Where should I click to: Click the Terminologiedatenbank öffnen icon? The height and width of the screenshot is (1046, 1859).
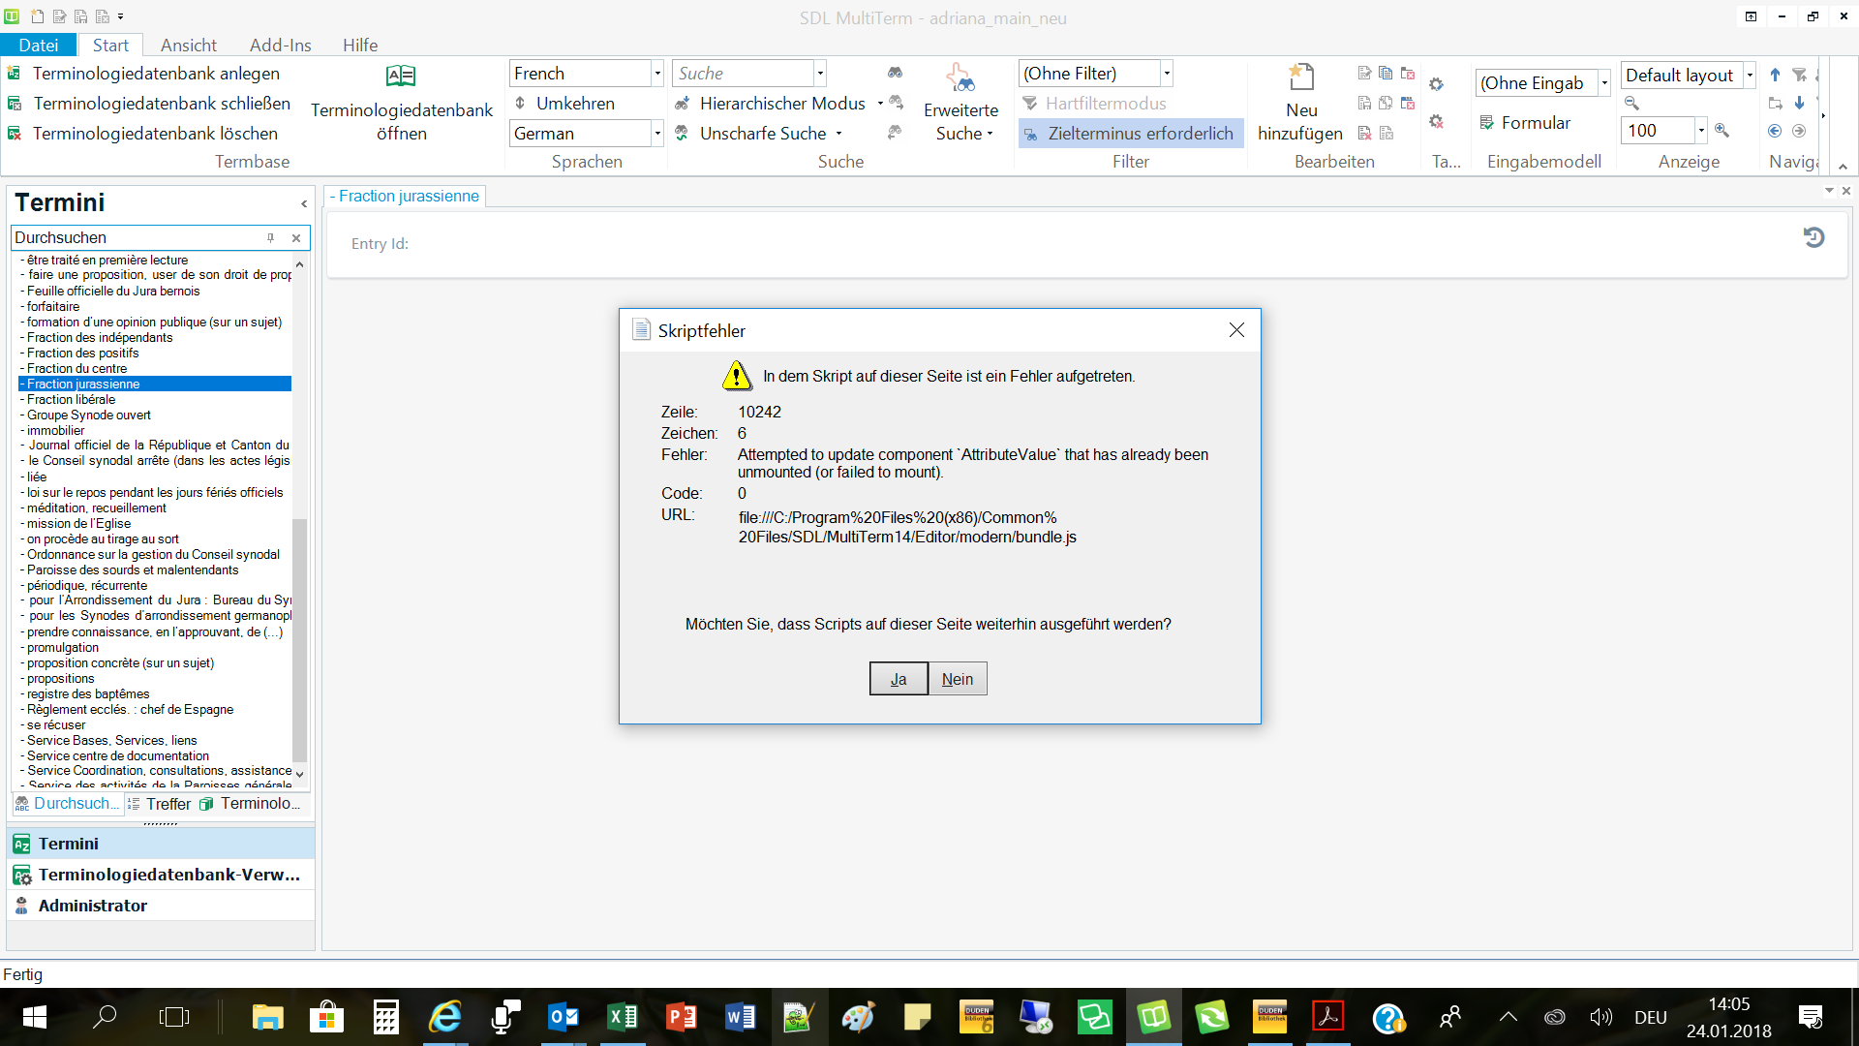click(x=401, y=77)
